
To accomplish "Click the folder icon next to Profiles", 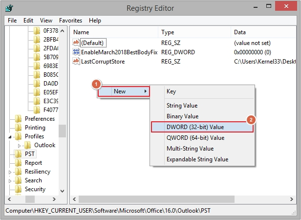I will pyautogui.click(x=18, y=136).
